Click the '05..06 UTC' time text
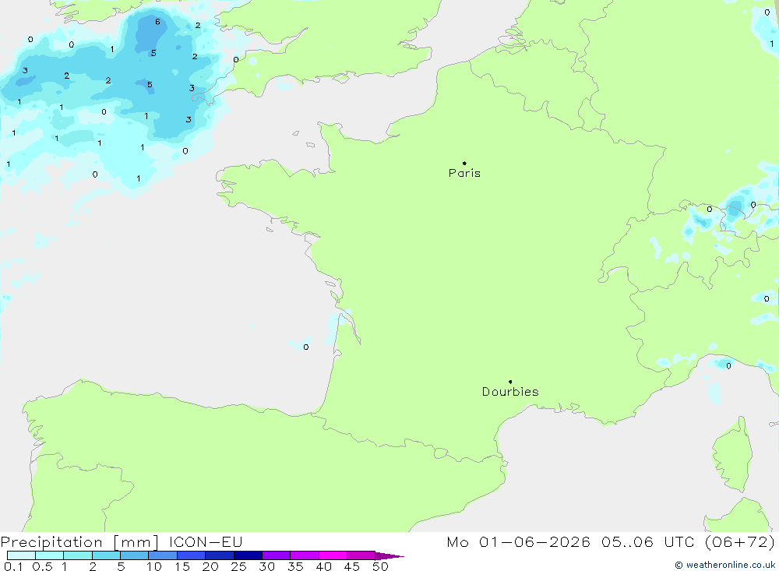Screen dimensions: 779x571 coord(647,541)
